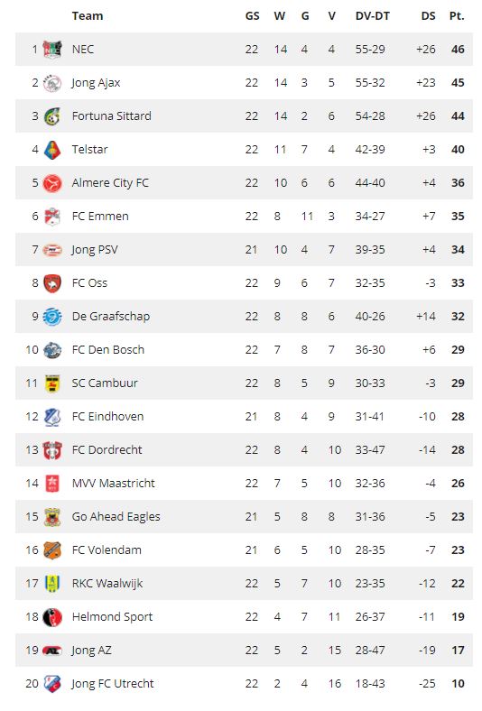Click the Jong PSV club logo
Screen dimensions: 482x711
tap(52, 249)
